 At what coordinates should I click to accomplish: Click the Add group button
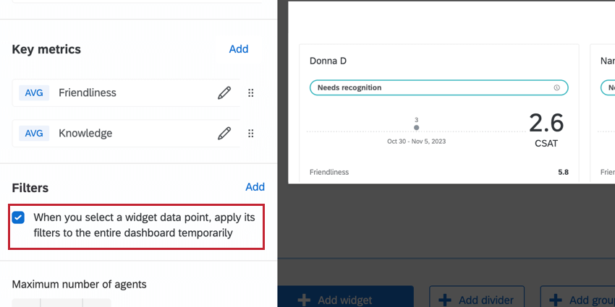579,299
